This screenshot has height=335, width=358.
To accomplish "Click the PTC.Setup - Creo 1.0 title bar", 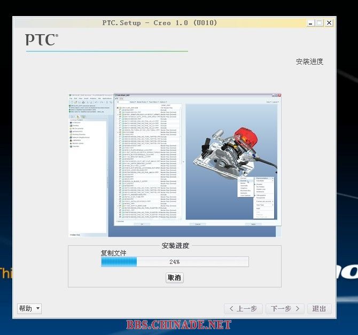I will [160, 23].
